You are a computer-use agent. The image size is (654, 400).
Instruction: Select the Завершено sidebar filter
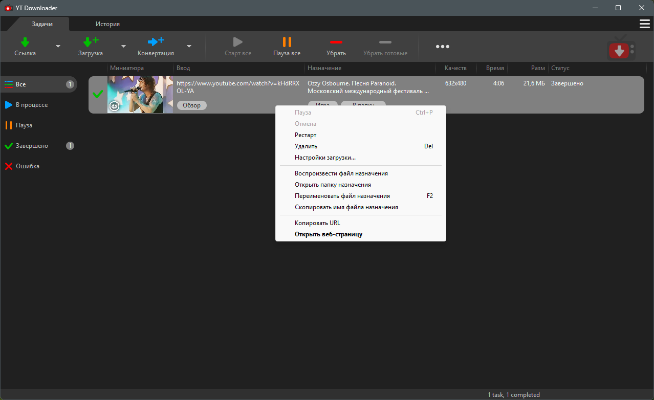pyautogui.click(x=39, y=146)
